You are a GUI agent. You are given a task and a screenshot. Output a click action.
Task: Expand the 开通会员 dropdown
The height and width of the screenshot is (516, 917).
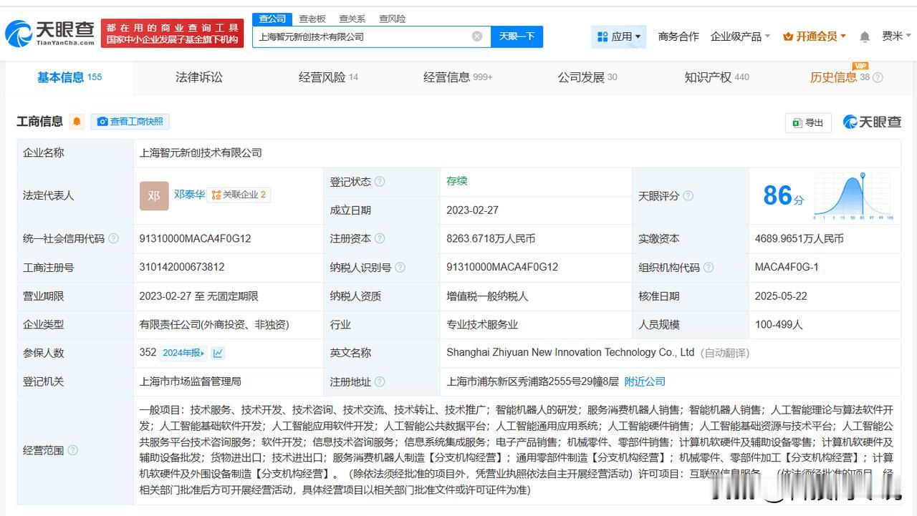[815, 36]
